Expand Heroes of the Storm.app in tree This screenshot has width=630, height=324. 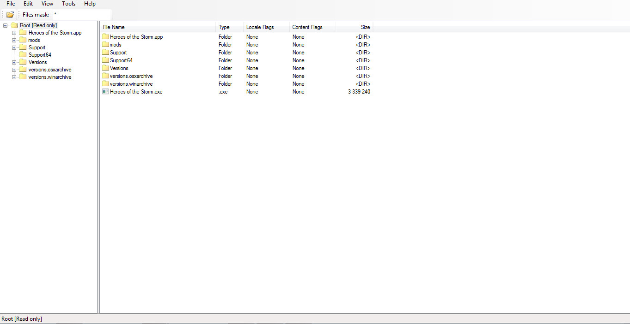click(x=14, y=33)
